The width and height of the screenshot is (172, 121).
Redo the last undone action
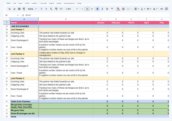(14, 9)
